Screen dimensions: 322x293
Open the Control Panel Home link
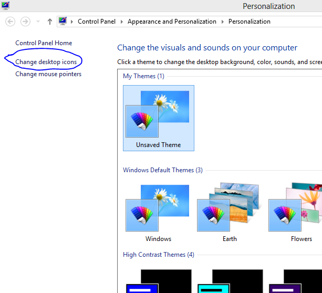[x=44, y=43]
